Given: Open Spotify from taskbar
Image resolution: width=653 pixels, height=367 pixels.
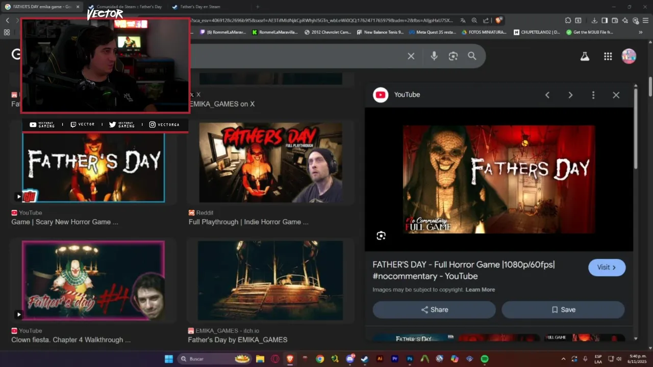Looking at the screenshot, I should coord(485,359).
